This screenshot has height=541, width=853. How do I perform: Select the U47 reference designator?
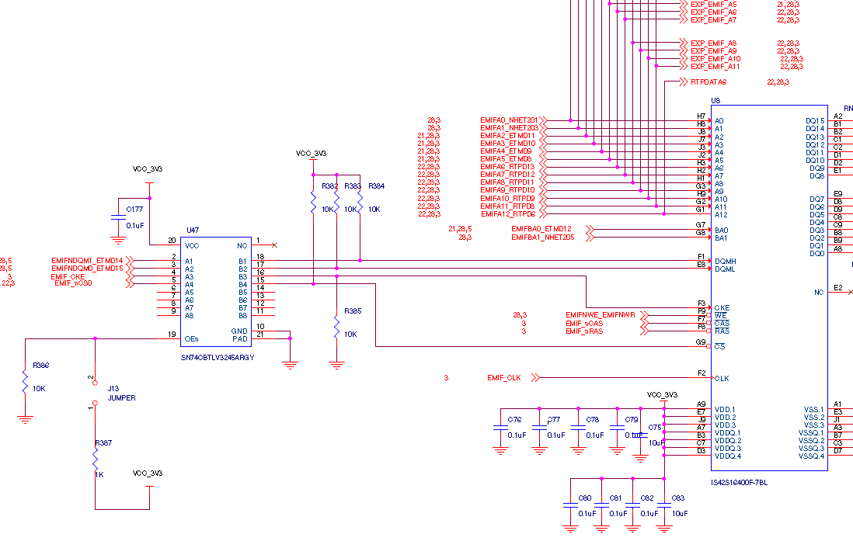pos(193,231)
